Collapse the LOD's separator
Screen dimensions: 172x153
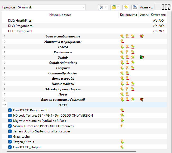[x=4, y=105]
